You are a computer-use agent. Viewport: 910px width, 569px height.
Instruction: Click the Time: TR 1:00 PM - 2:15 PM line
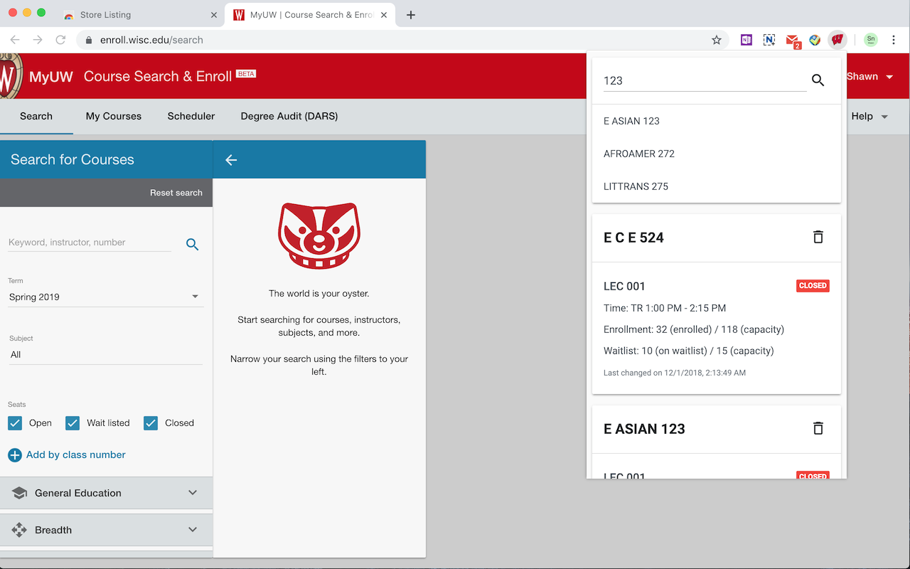click(x=665, y=308)
